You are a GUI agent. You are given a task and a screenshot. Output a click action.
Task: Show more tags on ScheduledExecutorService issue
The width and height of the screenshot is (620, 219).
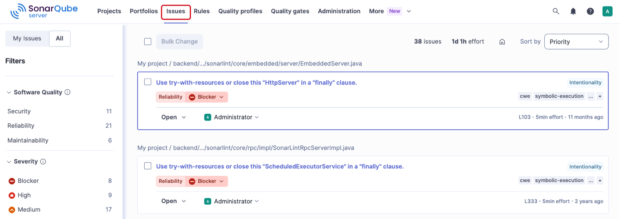[x=591, y=180]
